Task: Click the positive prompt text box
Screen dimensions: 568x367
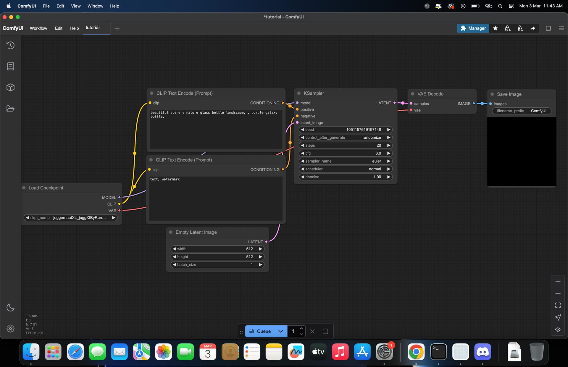Action: 216,129
